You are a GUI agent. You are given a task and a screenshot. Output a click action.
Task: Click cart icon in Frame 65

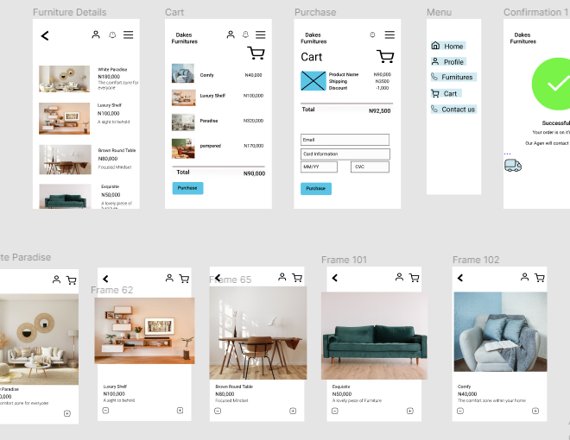tap(297, 278)
